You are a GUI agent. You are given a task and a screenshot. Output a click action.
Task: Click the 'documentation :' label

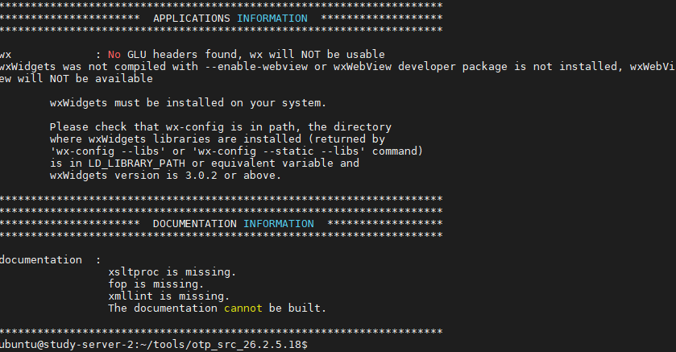pyautogui.click(x=51, y=260)
